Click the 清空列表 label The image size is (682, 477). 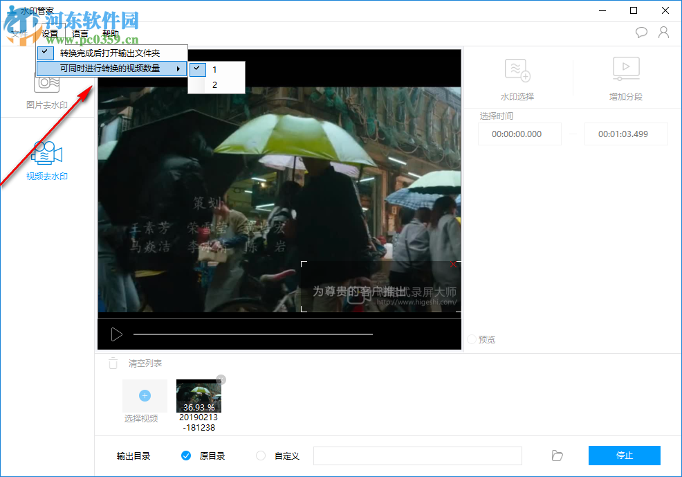point(145,363)
